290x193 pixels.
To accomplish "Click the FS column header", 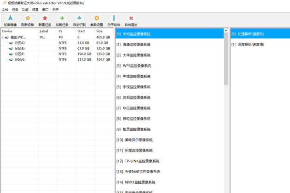I will click(66, 31).
